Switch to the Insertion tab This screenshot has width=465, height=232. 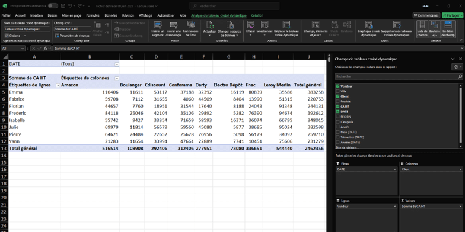pos(37,15)
